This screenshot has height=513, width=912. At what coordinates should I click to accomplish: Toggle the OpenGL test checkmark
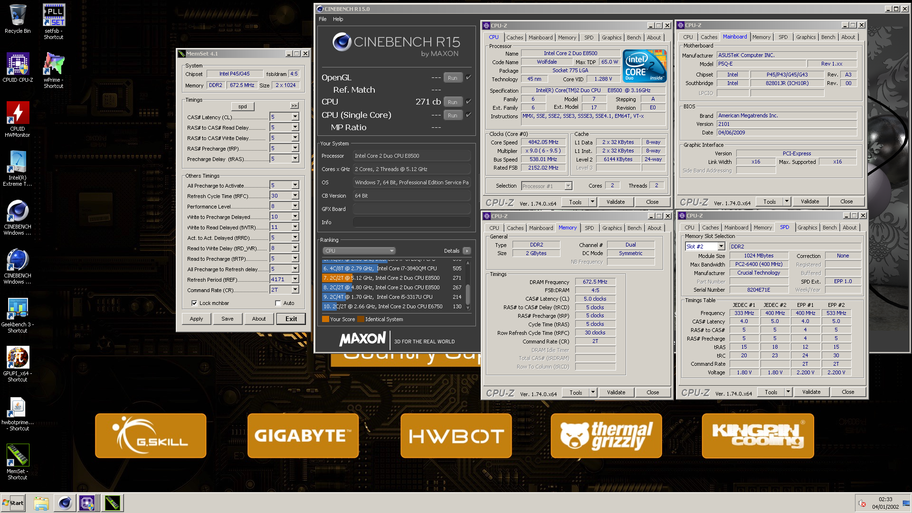[468, 77]
